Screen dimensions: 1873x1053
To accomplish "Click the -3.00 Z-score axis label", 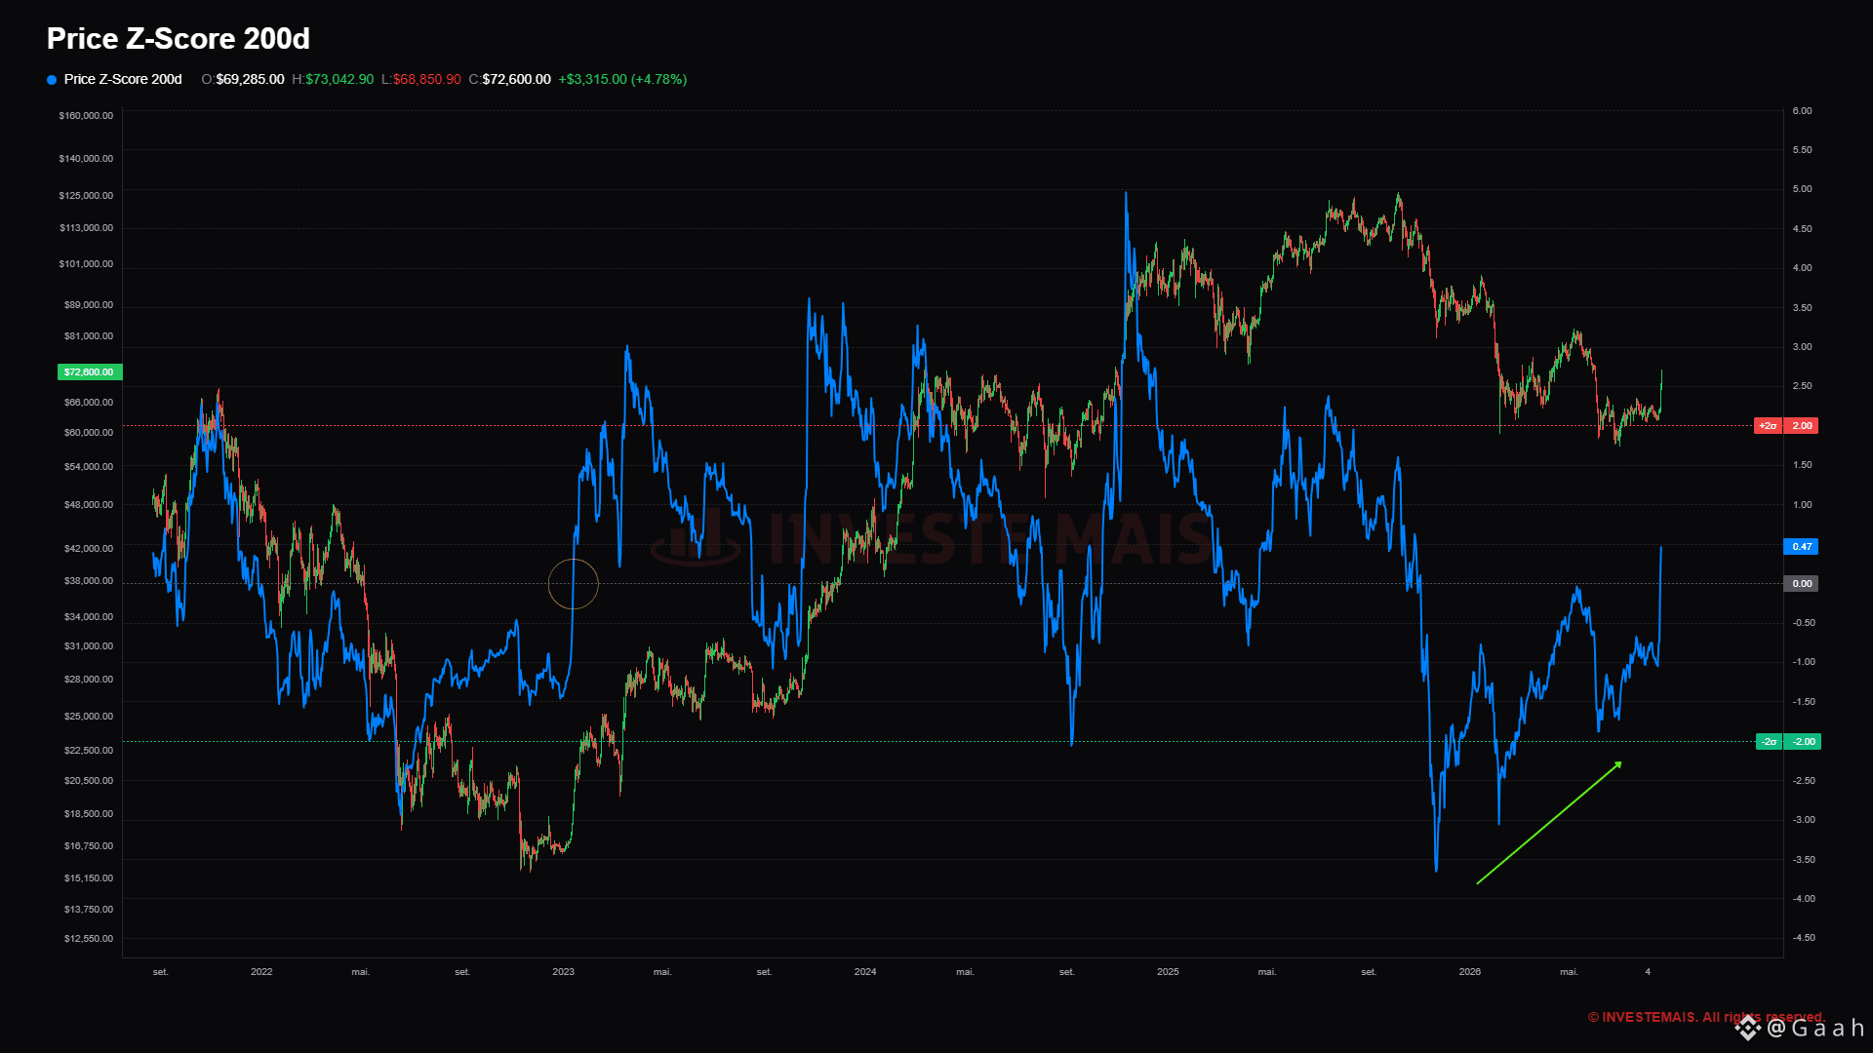I will pyautogui.click(x=1804, y=819).
